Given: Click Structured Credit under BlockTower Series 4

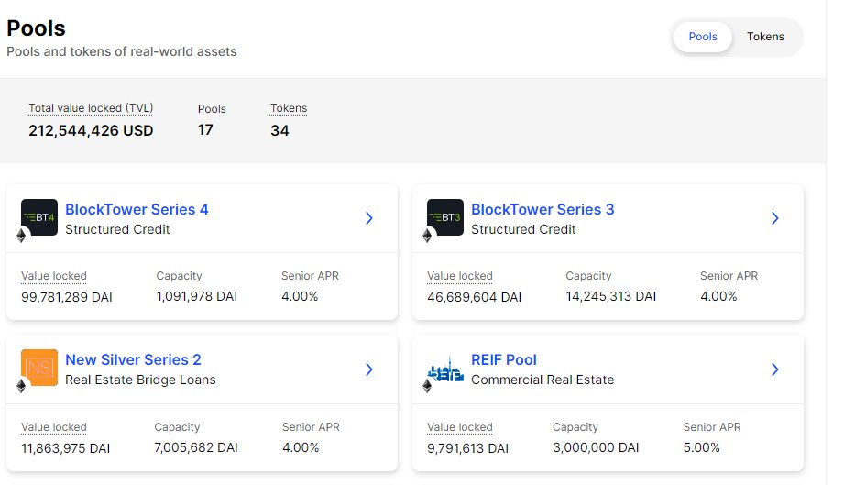Looking at the screenshot, I should (x=117, y=229).
